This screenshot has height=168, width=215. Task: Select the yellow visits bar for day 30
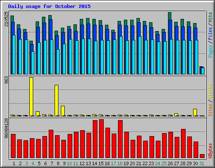(195, 113)
